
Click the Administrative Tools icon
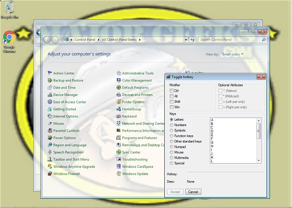tap(119, 73)
